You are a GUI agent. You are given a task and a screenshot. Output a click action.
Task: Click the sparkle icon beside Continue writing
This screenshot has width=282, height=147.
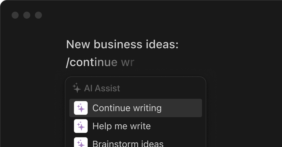pyautogui.click(x=81, y=108)
